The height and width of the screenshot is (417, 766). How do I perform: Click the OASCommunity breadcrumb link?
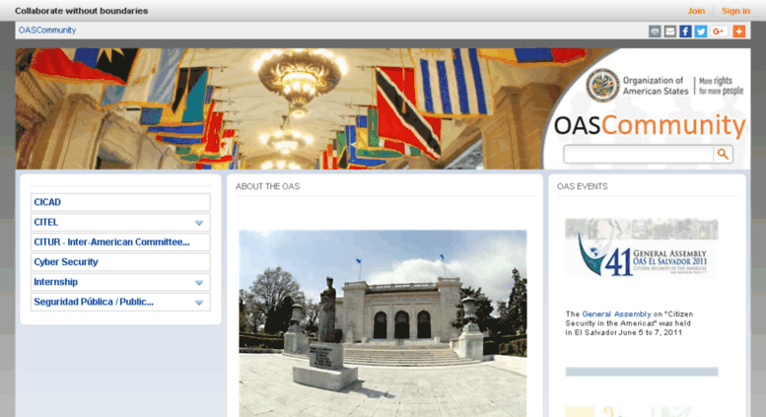47,31
